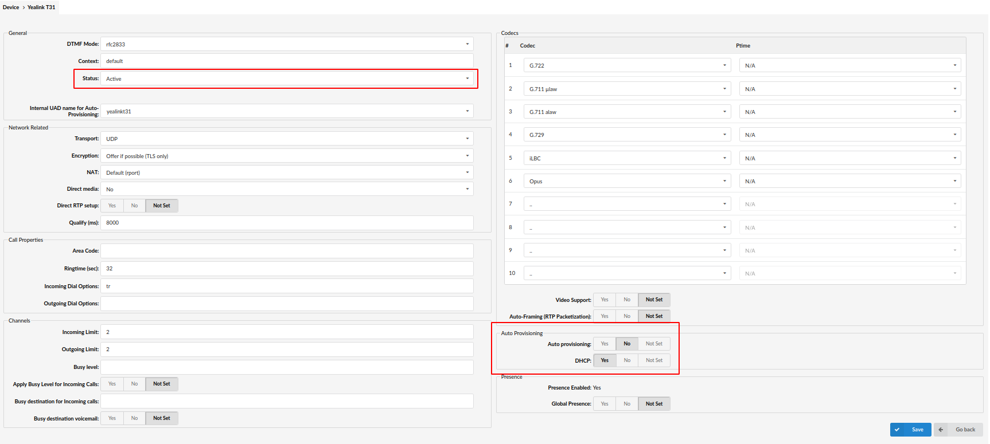Open the Direct media dropdown
The image size is (990, 444).
coord(287,189)
